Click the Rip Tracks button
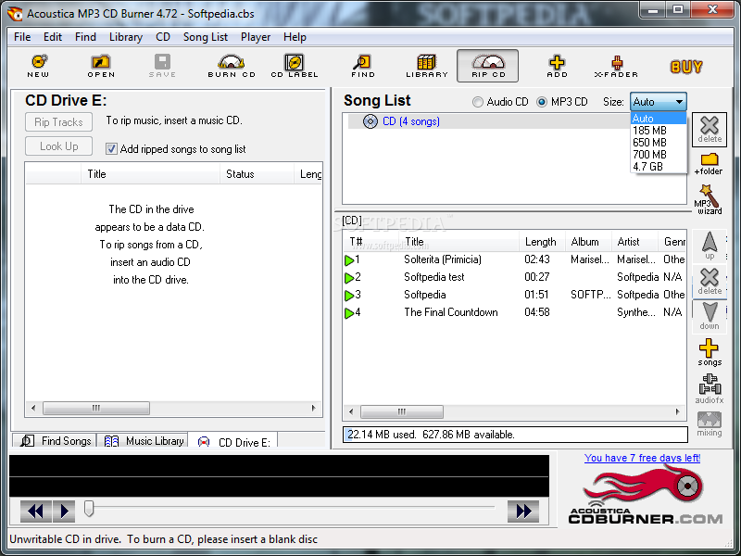The height and width of the screenshot is (556, 741). pos(58,122)
